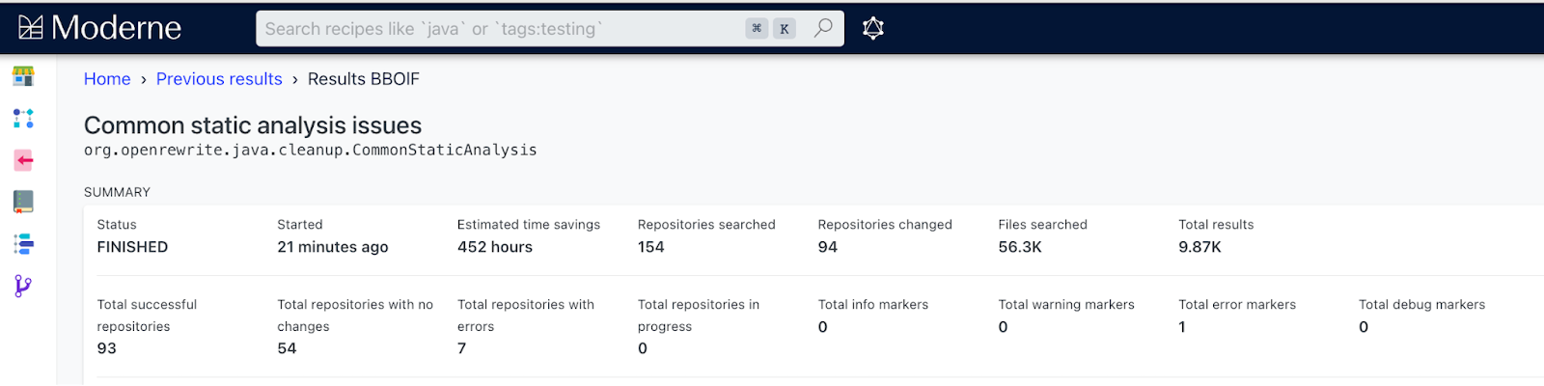The height and width of the screenshot is (386, 1544).
Task: Click the magnifier search icon
Action: point(823,28)
